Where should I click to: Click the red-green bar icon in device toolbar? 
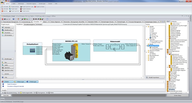[x=40, y=19]
